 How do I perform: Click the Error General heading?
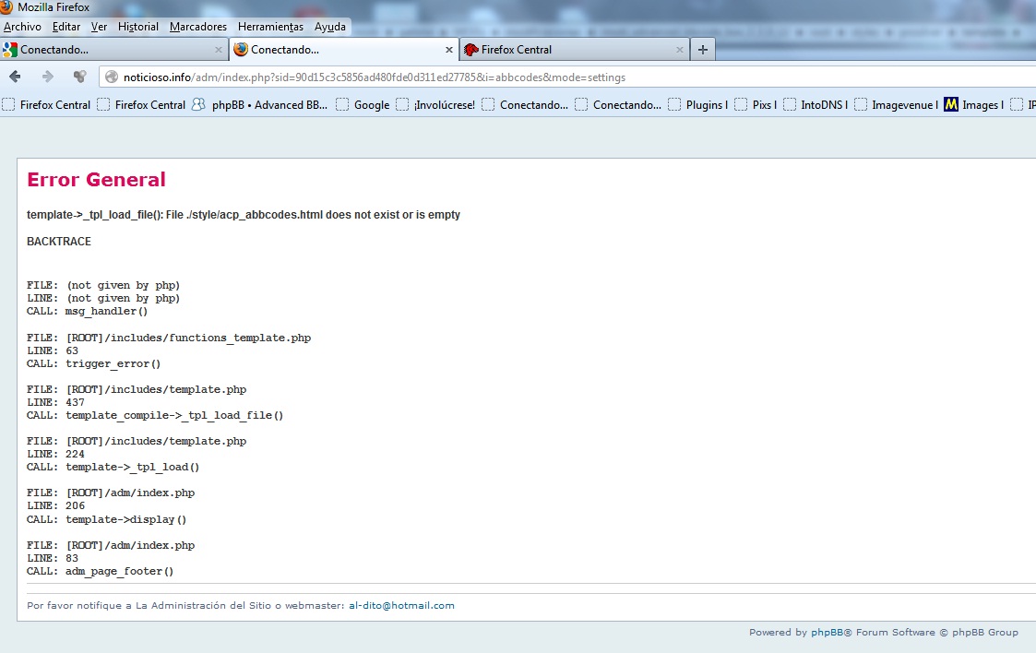(97, 180)
